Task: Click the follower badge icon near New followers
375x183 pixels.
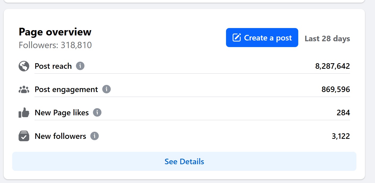Action: [24, 136]
